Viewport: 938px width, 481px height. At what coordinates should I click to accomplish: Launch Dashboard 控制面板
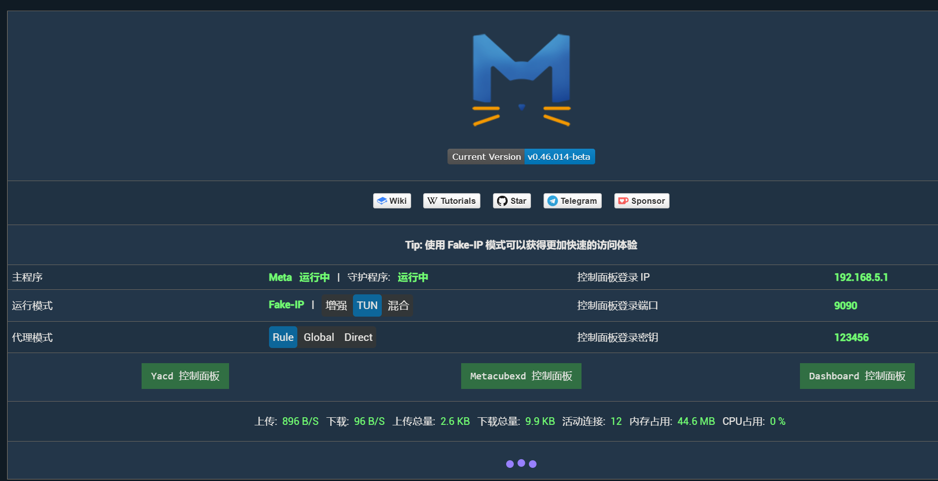point(857,376)
